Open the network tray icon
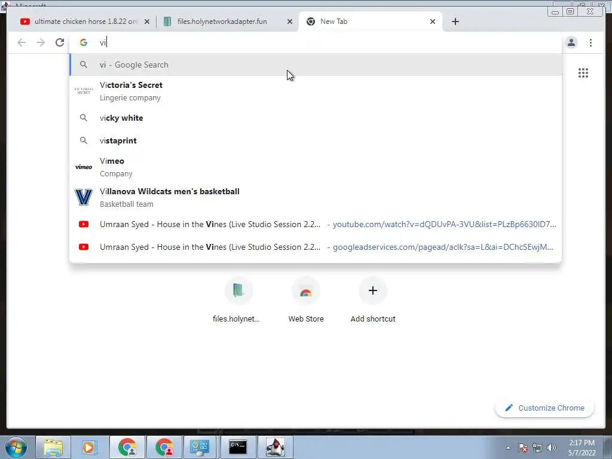Image resolution: width=612 pixels, height=459 pixels. [537, 448]
